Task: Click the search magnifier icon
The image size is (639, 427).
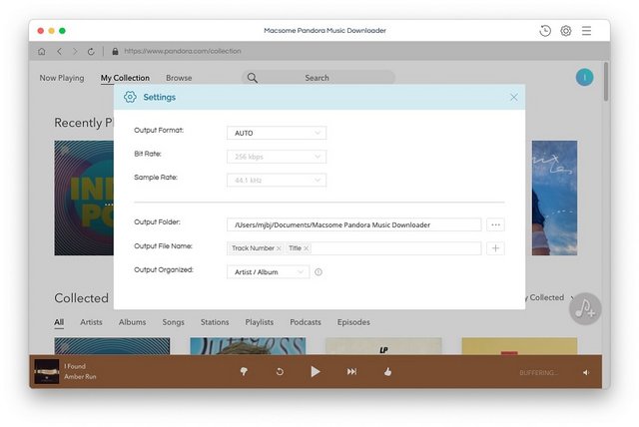Action: pos(253,78)
